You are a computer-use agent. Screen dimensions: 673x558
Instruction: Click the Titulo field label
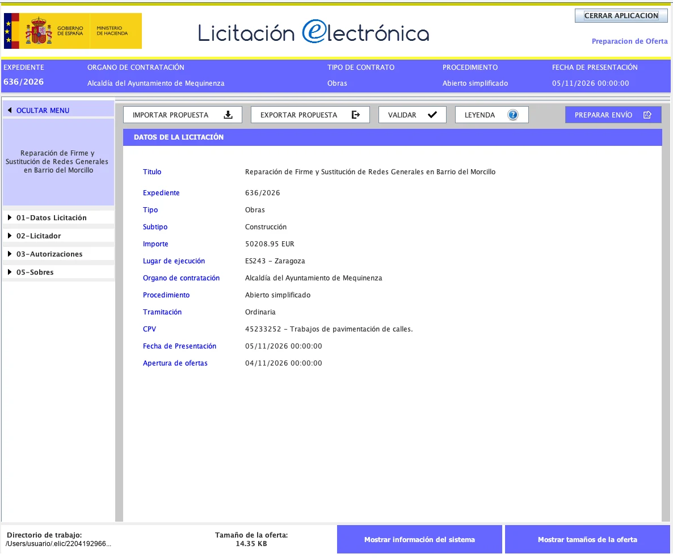tap(152, 171)
